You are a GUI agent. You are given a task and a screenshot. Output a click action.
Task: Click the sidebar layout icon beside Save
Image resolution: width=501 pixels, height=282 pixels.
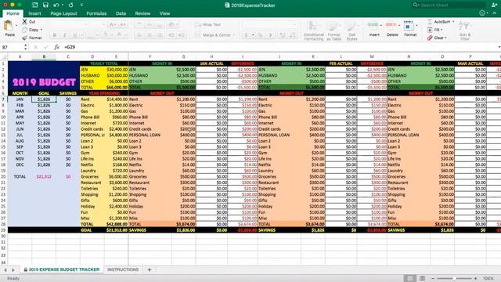pyautogui.click(x=34, y=5)
